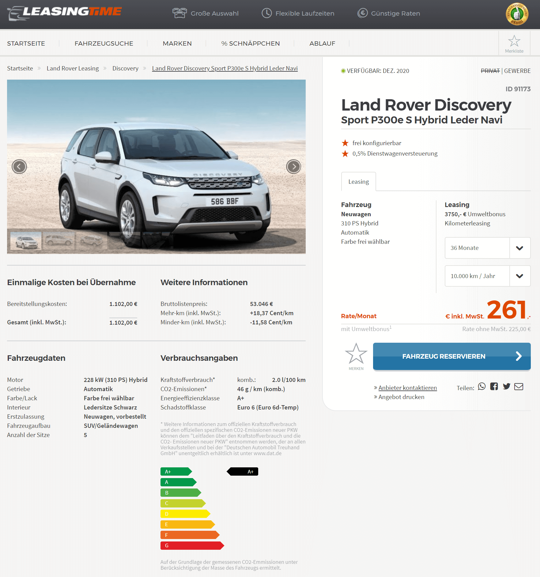
Task: Share offer on Twitter icon
Action: [507, 387]
